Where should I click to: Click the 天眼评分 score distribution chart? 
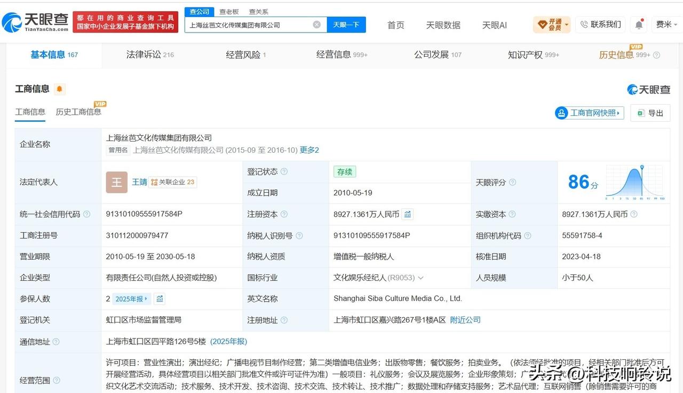click(635, 182)
